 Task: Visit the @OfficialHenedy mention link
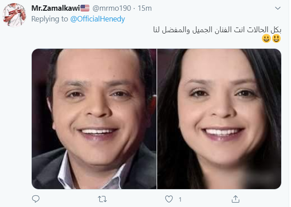pyautogui.click(x=97, y=19)
